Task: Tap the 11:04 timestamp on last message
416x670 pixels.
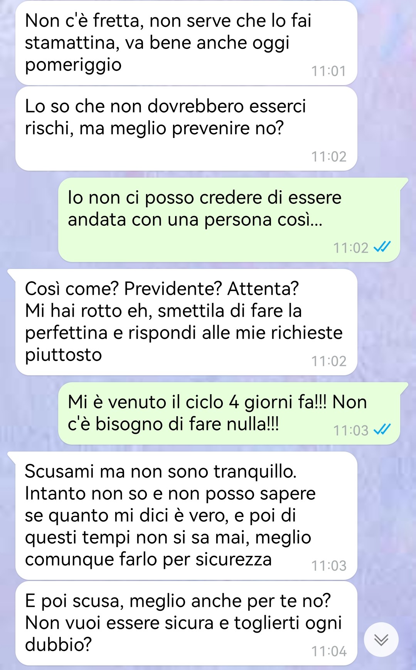Action: pos(329,652)
